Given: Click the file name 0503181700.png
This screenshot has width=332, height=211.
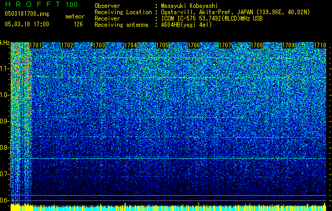Looking at the screenshot, I should (27, 14).
